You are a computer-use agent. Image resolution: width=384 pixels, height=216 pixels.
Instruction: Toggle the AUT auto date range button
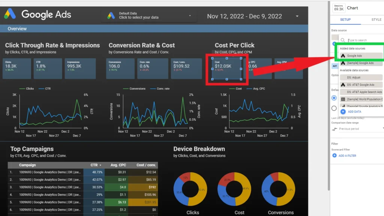[335, 66]
